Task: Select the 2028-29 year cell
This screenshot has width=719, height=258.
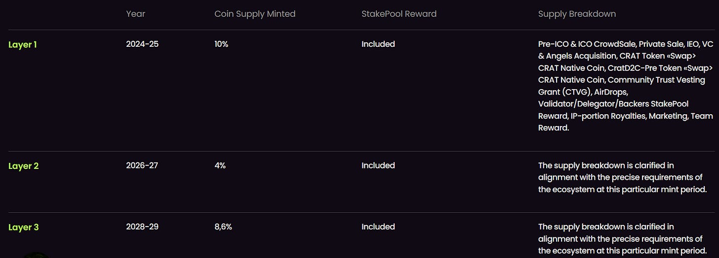Action: [x=142, y=227]
